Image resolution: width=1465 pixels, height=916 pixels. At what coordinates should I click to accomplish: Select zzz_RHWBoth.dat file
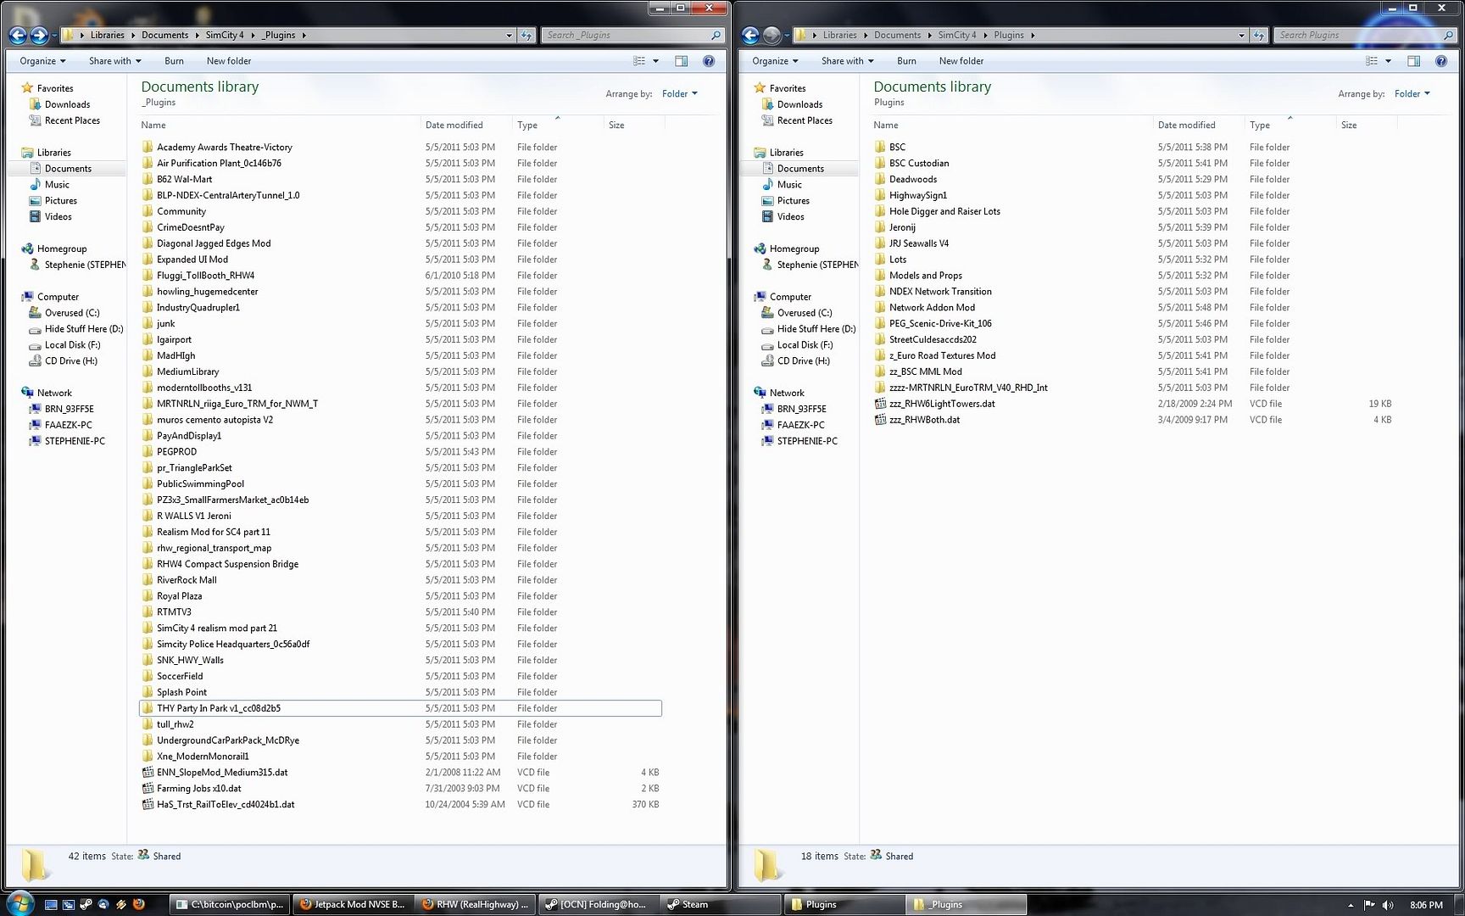click(924, 419)
